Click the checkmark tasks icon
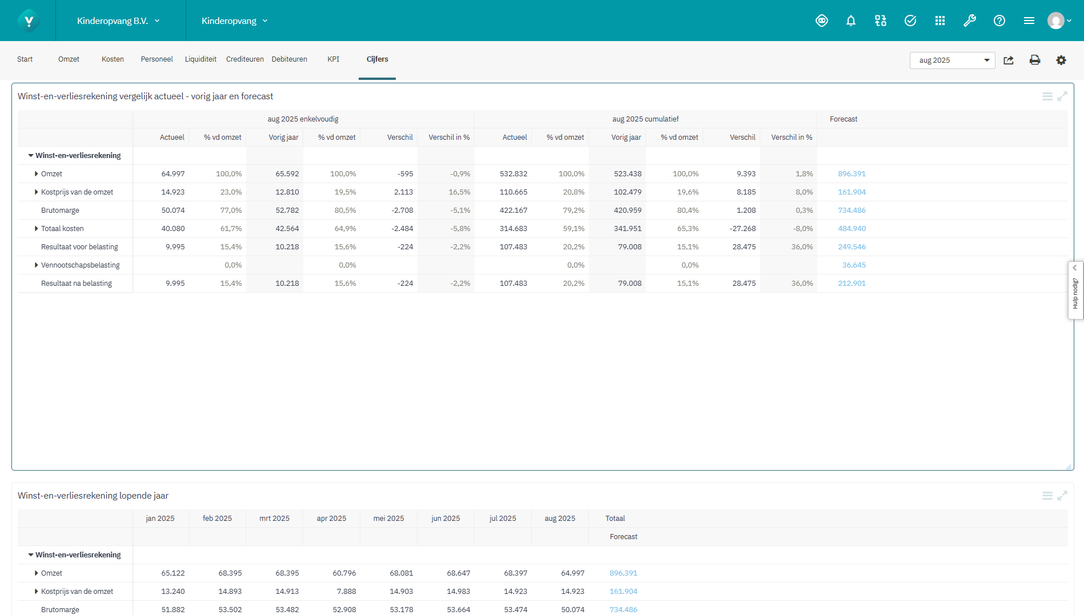Screen dimensions: 1084x615 point(910,21)
